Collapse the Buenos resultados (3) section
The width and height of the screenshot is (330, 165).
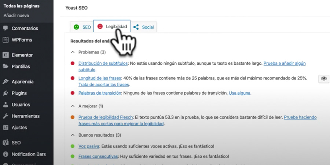[x=73, y=135]
